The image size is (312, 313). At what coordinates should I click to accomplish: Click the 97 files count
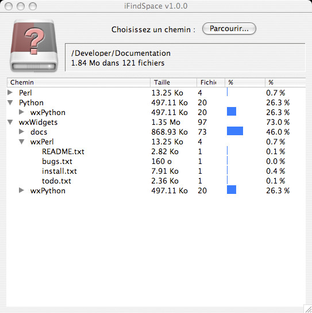point(202,122)
